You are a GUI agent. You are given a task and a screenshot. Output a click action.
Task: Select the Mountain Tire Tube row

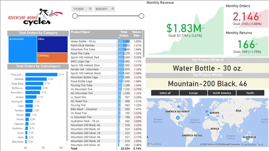coord(106,49)
